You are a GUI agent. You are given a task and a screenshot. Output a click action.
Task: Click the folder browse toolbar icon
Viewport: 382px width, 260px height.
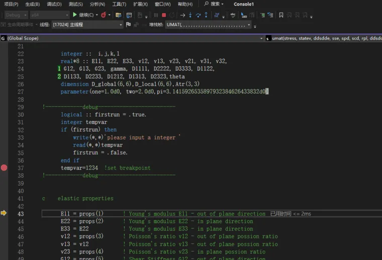pos(119,15)
